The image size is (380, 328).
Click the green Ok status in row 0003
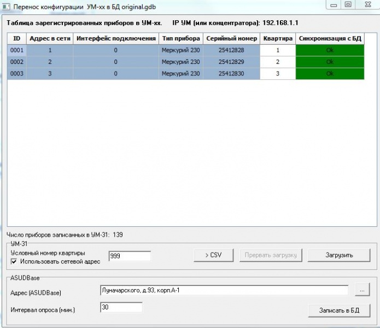[x=330, y=74]
